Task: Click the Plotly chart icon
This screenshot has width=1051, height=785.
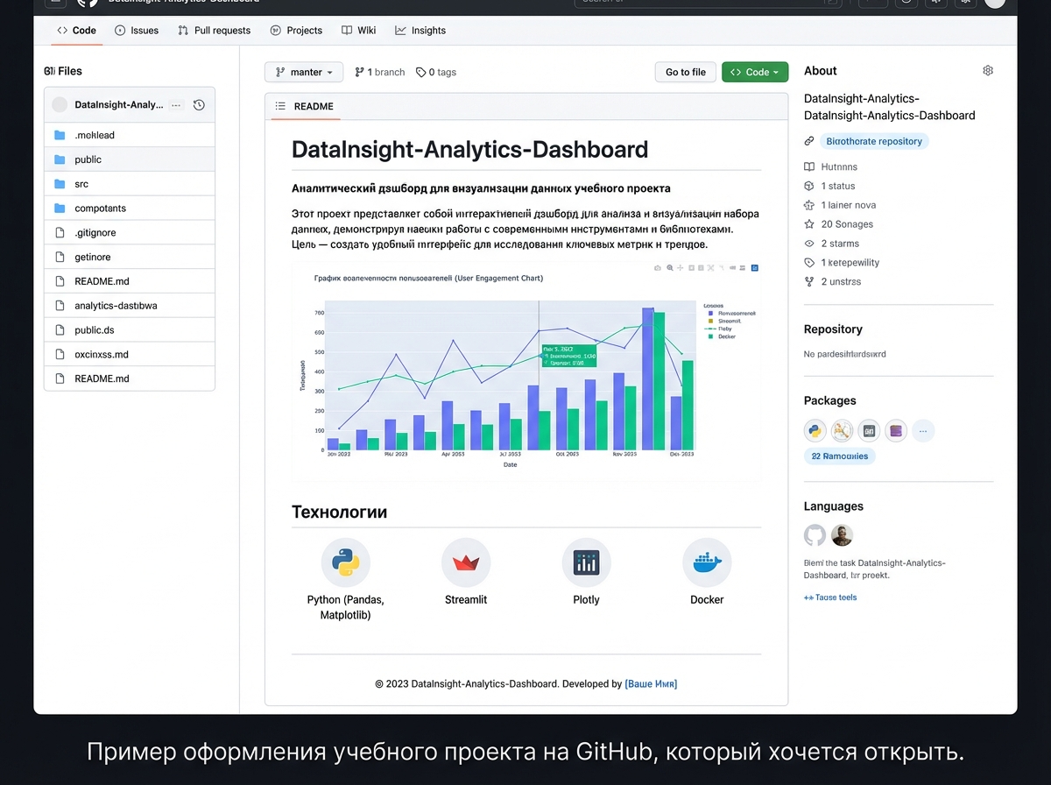Action: click(x=586, y=562)
